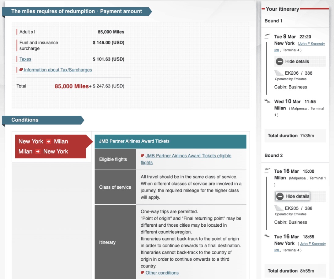334x279 pixels.
Task: Click the JMB Partner Airlines Award Tickets header
Action: click(170, 141)
